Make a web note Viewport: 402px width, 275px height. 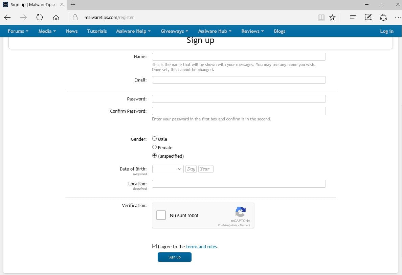coord(368,17)
